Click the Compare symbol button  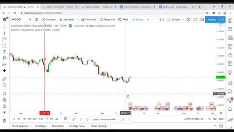pos(49,19)
